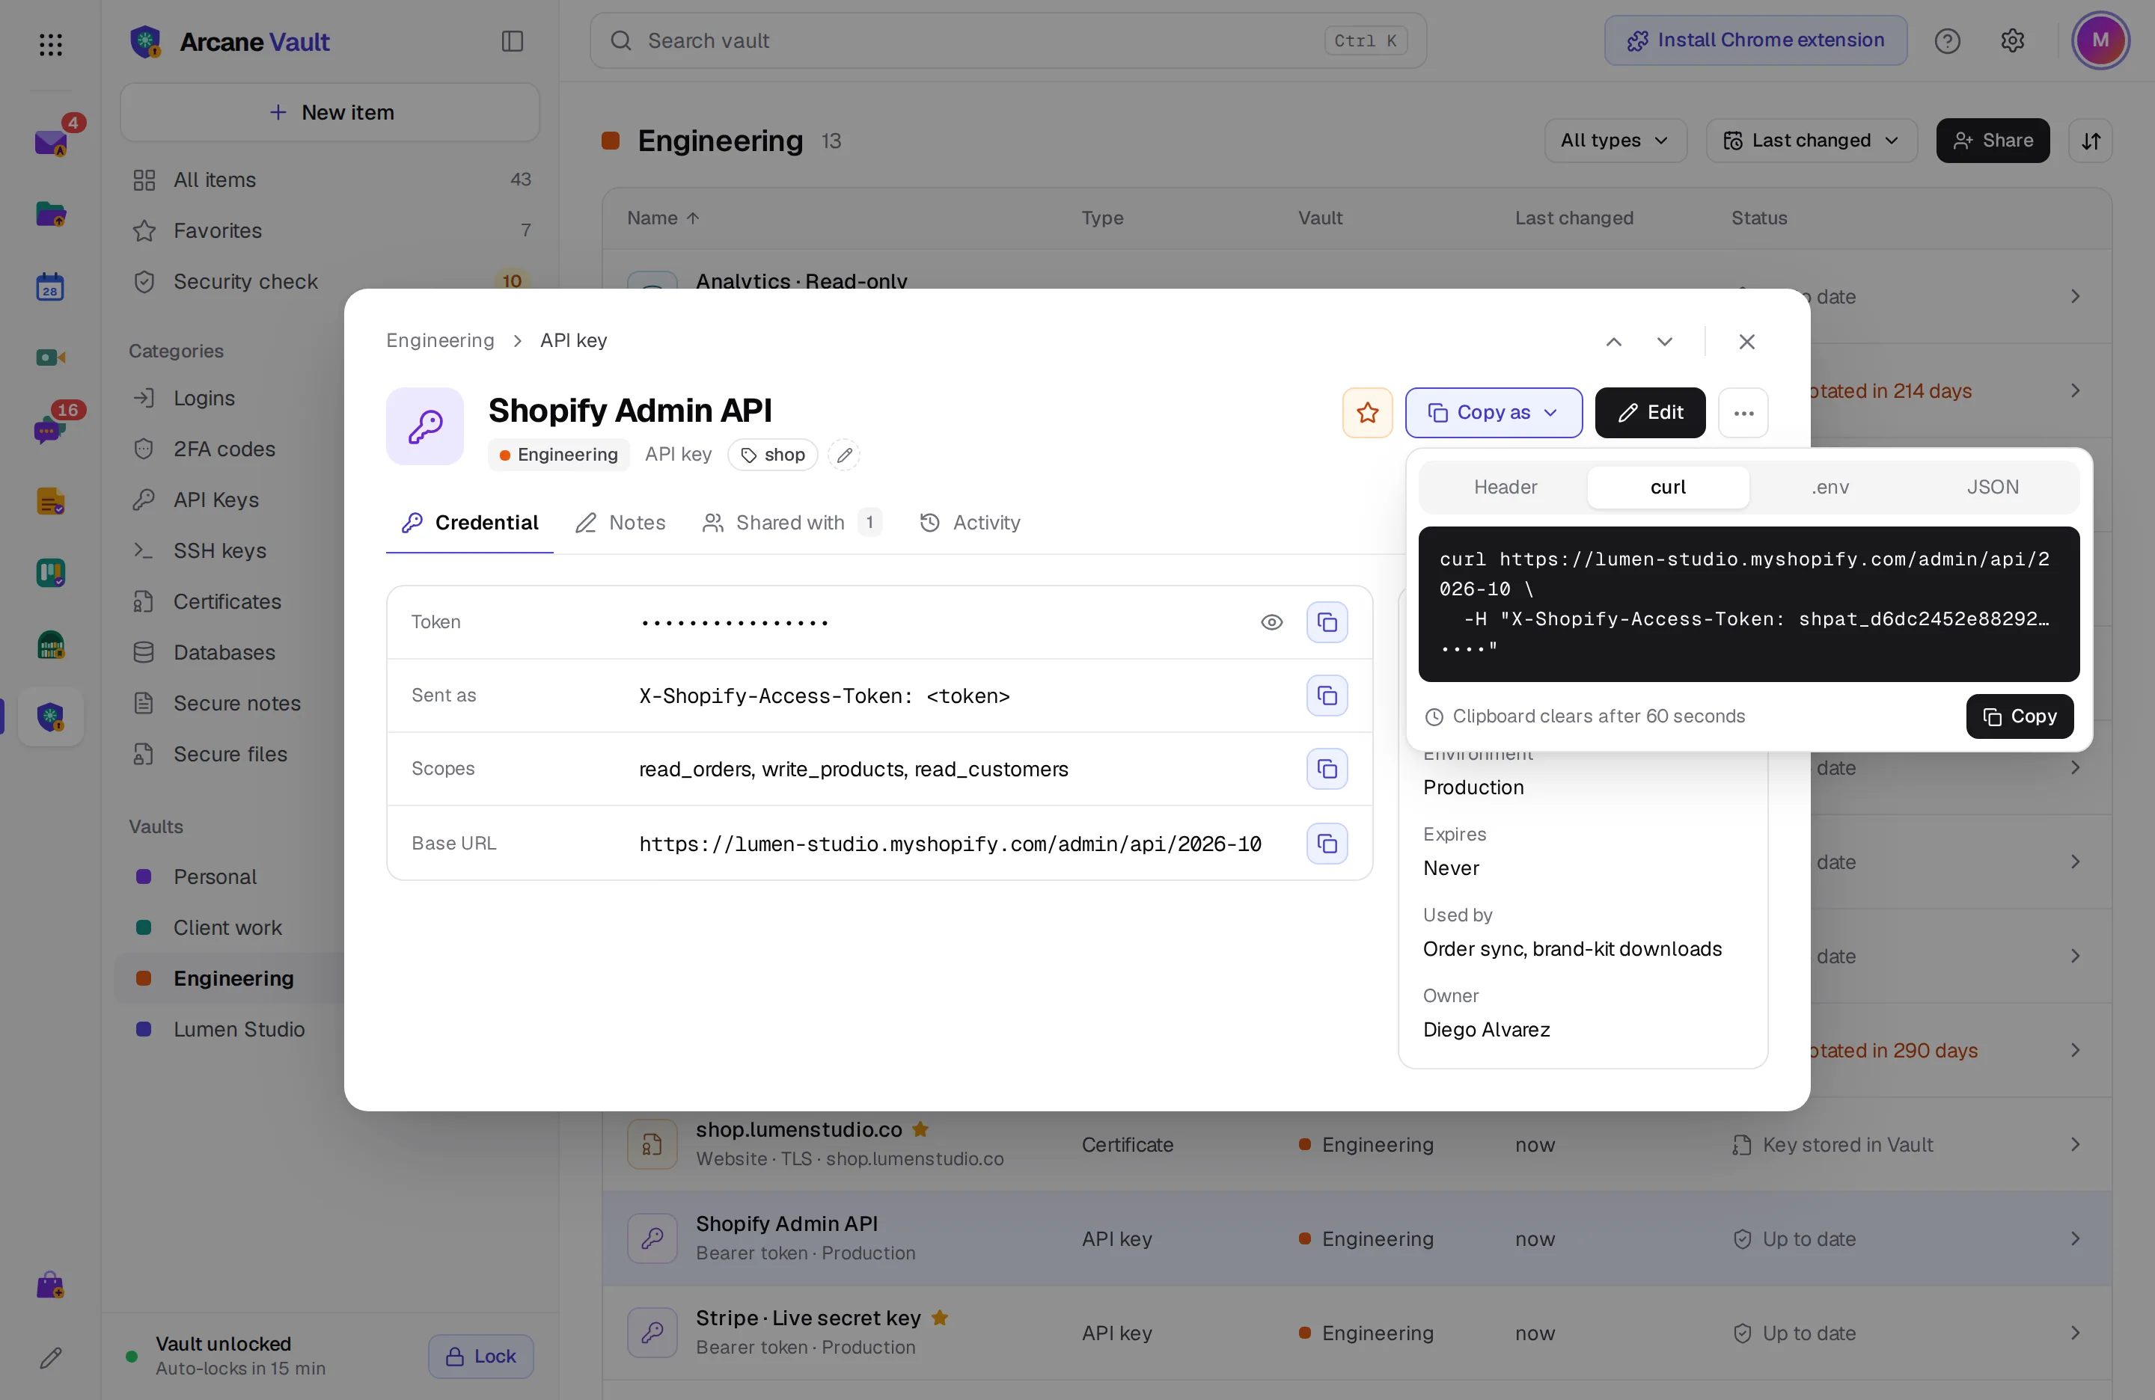This screenshot has width=2155, height=1400.
Task: Open the help icon
Action: coord(1947,40)
